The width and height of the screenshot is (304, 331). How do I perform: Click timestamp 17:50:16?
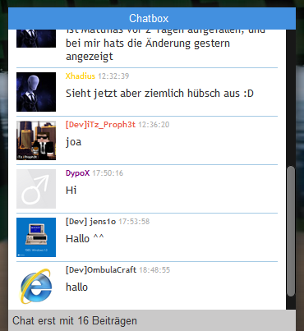point(108,173)
